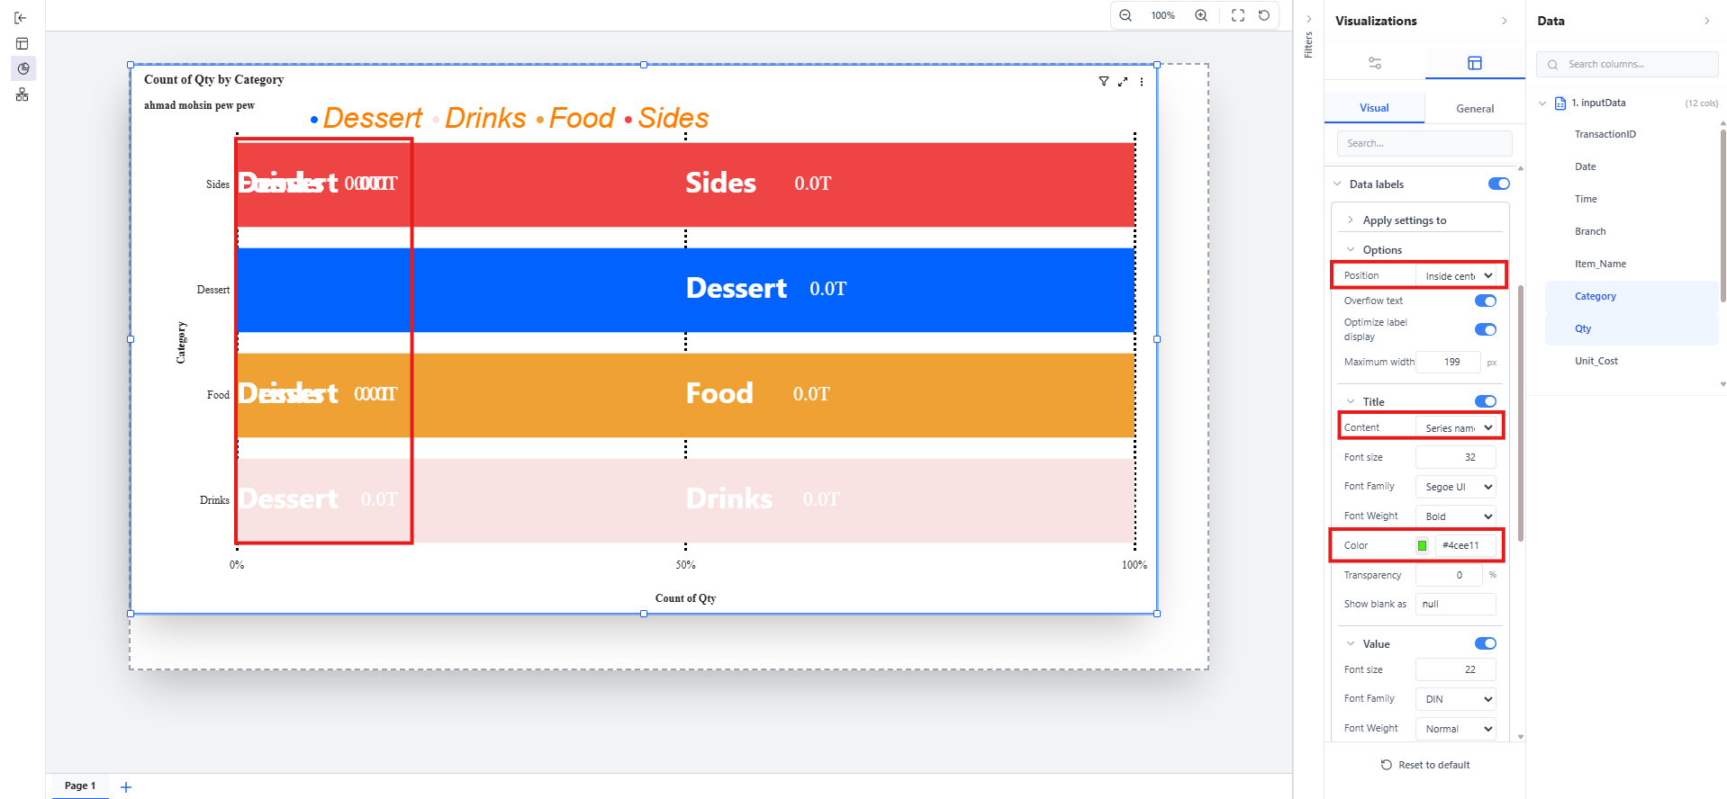The image size is (1727, 799).
Task: Select the Unit_Cost column in Data
Action: click(x=1596, y=361)
